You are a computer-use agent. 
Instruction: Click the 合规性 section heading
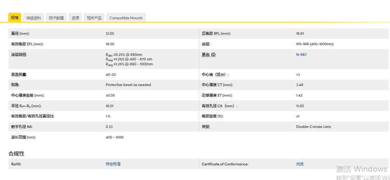(17, 154)
